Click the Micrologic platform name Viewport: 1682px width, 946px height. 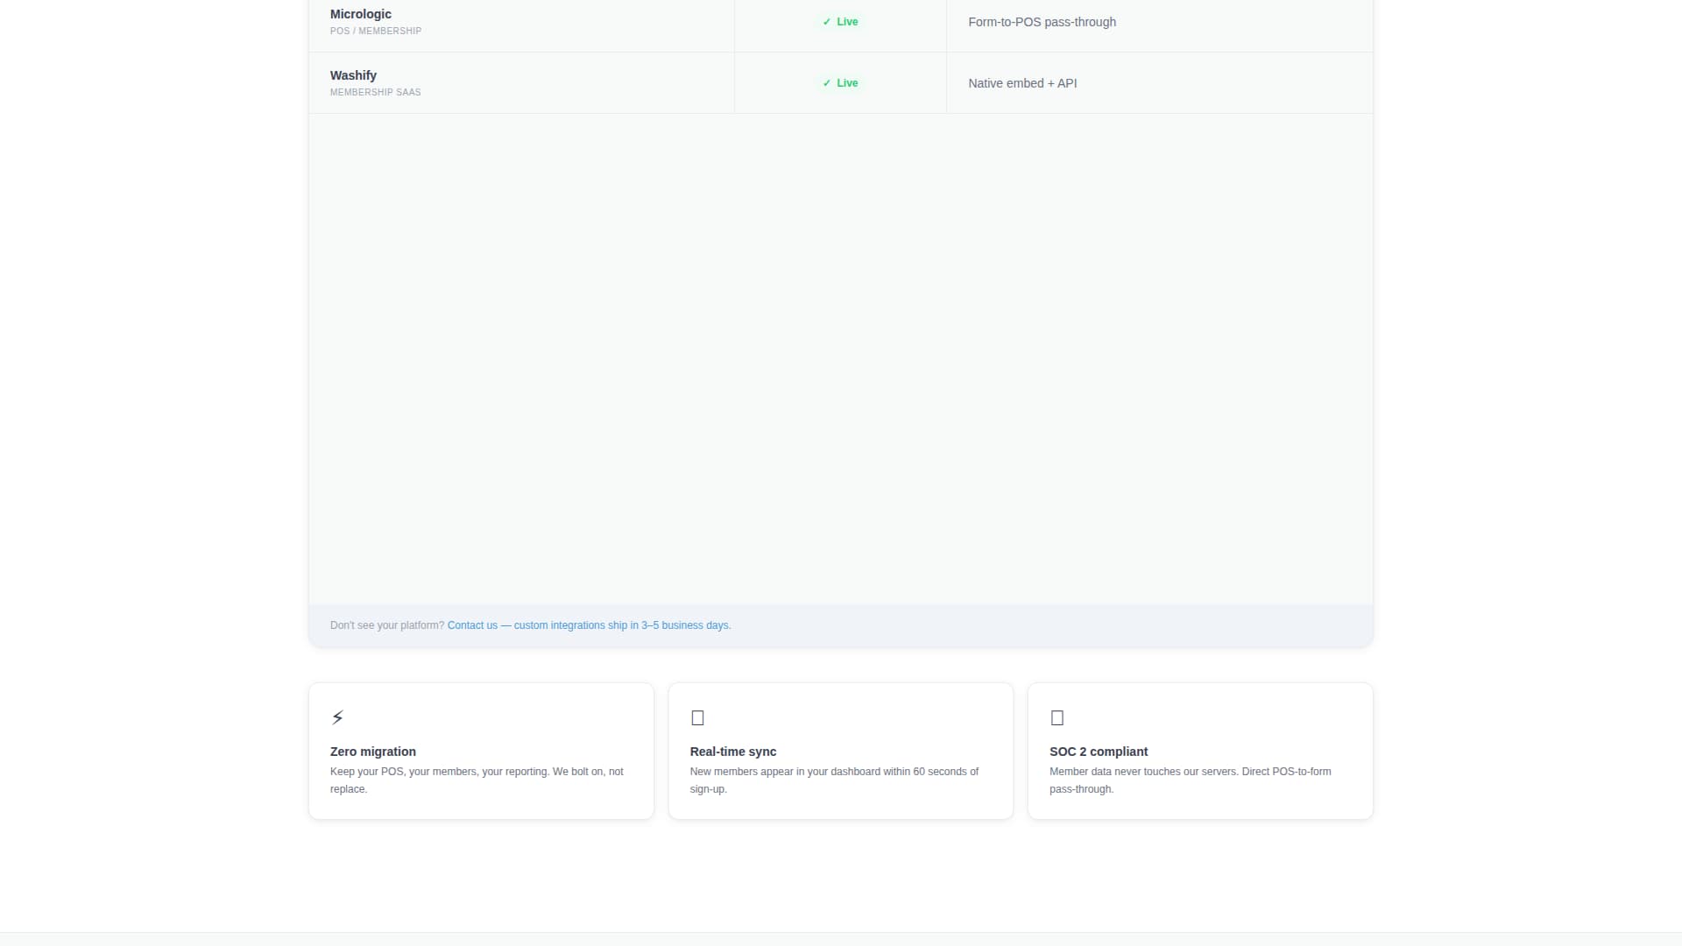pyautogui.click(x=361, y=14)
